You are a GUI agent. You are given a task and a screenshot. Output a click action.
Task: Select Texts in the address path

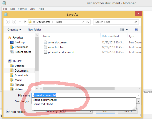click(x=59, y=22)
